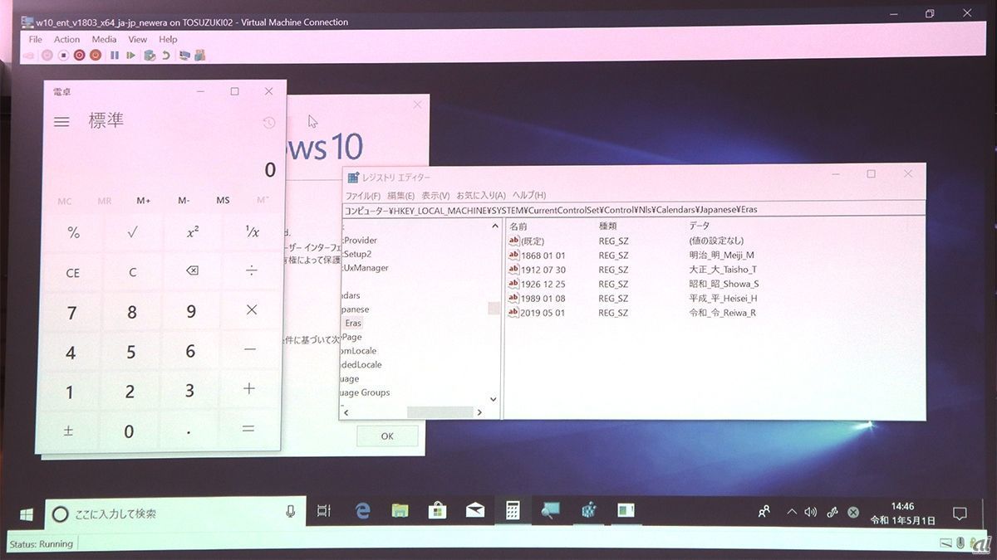
Task: Click the M+ memory add button
Action: coord(144,201)
